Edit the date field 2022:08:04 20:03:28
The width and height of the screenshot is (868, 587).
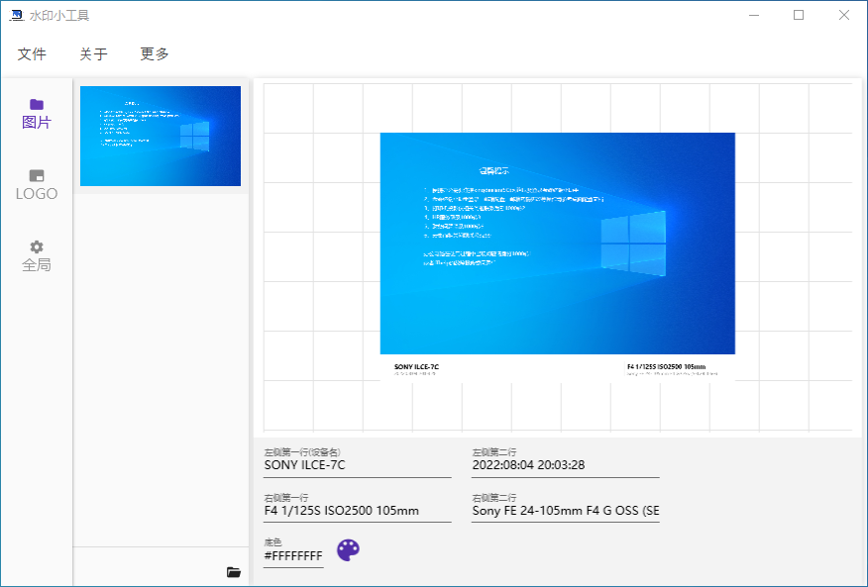pyautogui.click(x=565, y=465)
